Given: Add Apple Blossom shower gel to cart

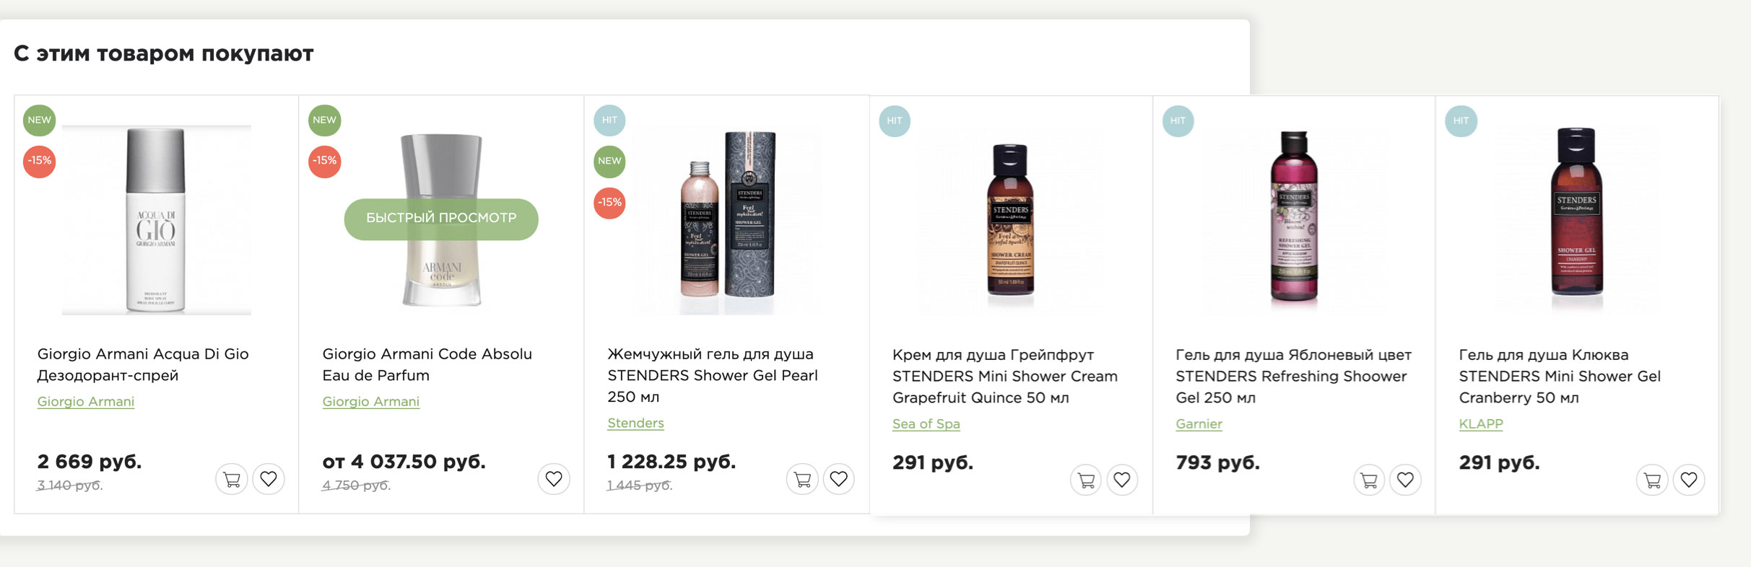Looking at the screenshot, I should click(1369, 480).
